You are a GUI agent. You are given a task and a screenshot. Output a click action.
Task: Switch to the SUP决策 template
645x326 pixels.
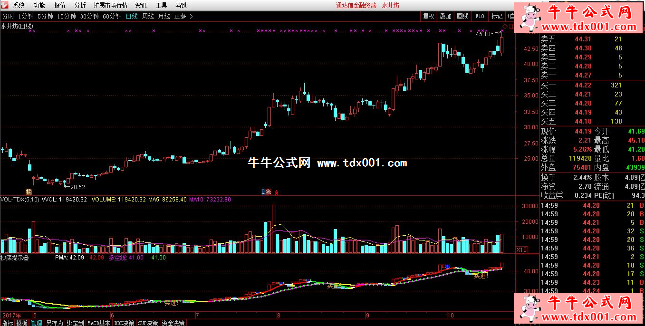[x=148, y=323]
